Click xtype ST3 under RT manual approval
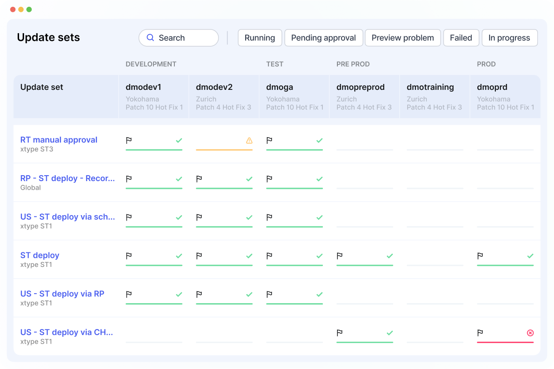554x369 pixels. (x=37, y=149)
